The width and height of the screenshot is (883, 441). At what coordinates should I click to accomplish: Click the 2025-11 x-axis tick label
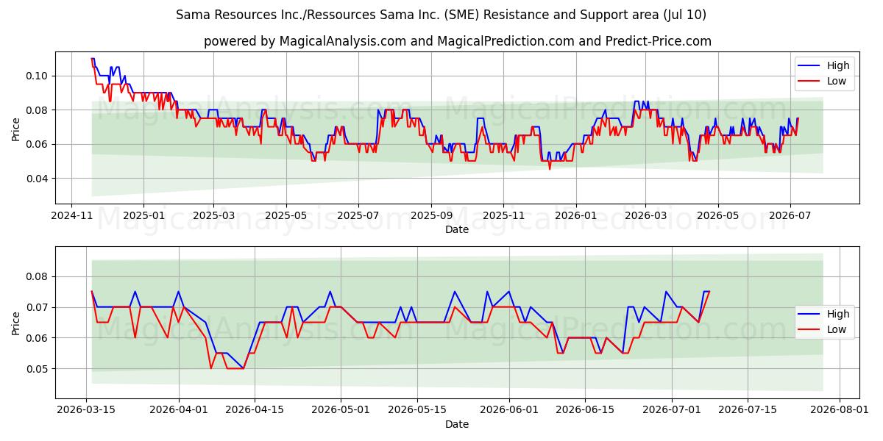click(x=503, y=215)
